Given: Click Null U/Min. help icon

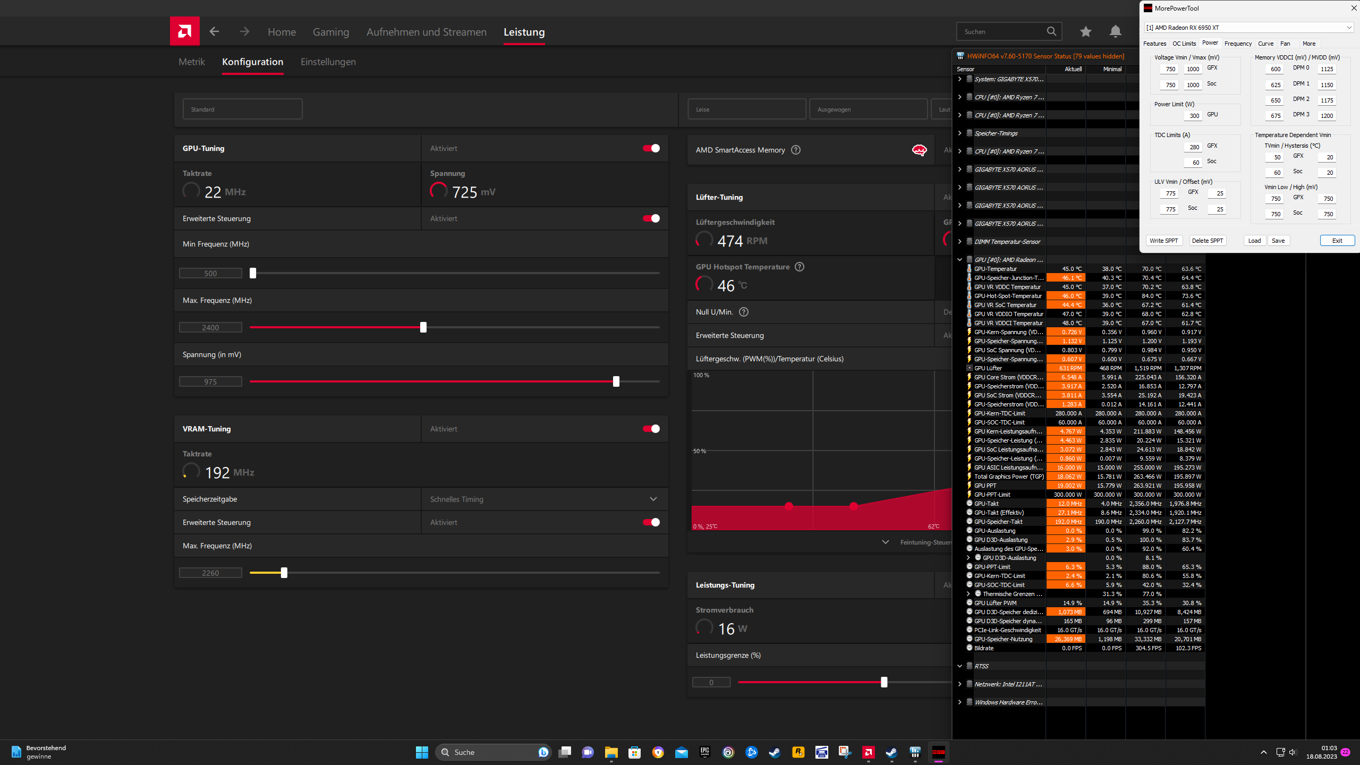Looking at the screenshot, I should [x=744, y=312].
